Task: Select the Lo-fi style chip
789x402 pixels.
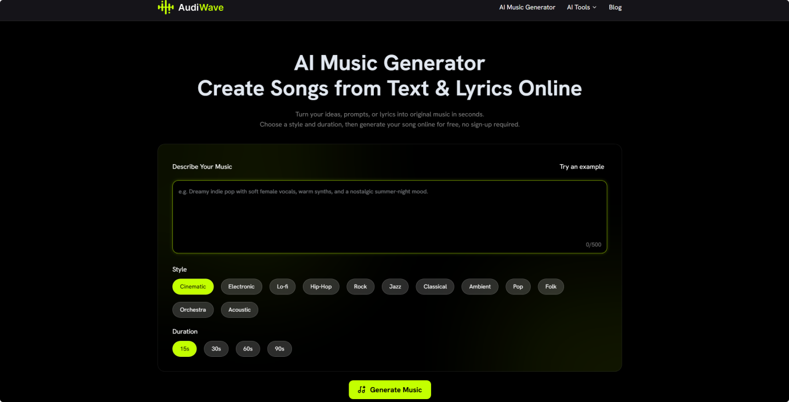Action: (283, 286)
